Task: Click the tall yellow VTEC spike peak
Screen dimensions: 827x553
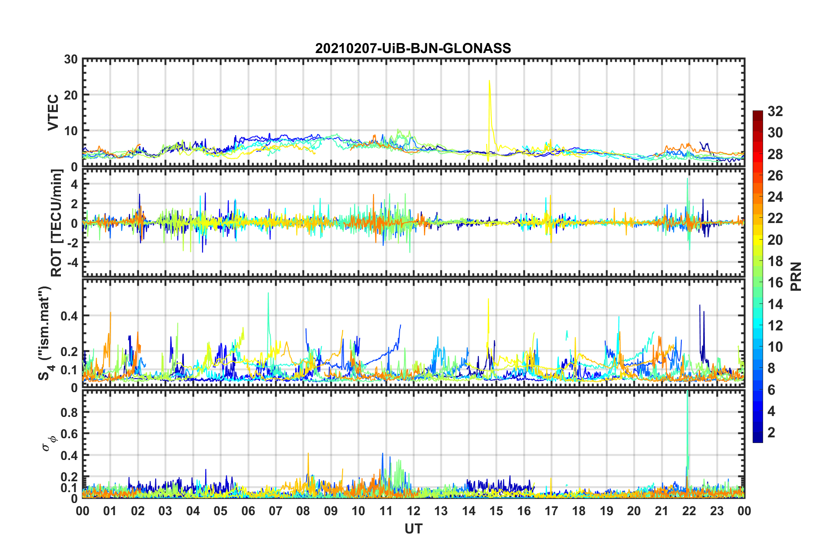Action: coord(490,81)
